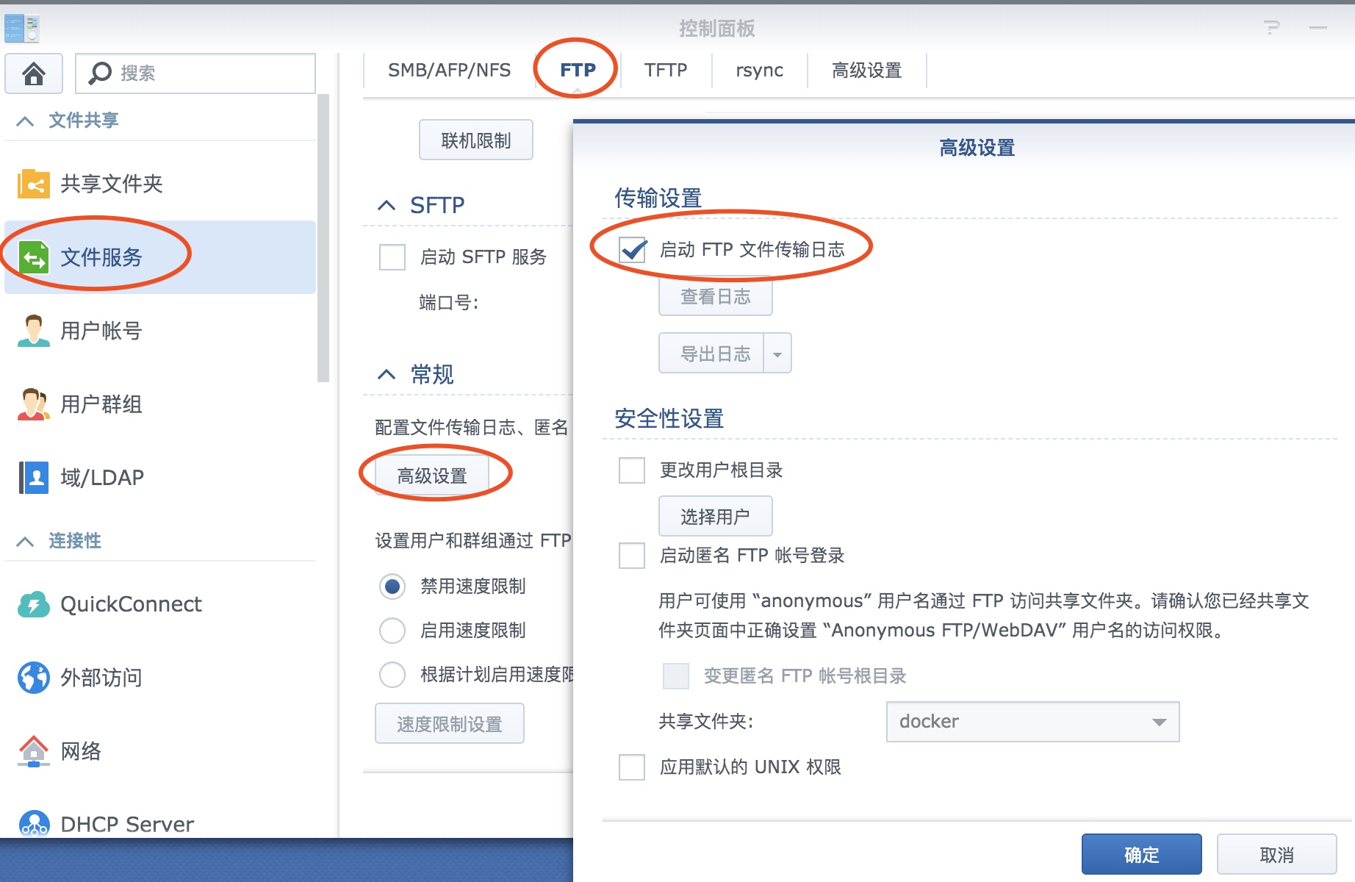This screenshot has height=882, width=1355.
Task: Click View Log (查看日志) button
Action: (716, 296)
